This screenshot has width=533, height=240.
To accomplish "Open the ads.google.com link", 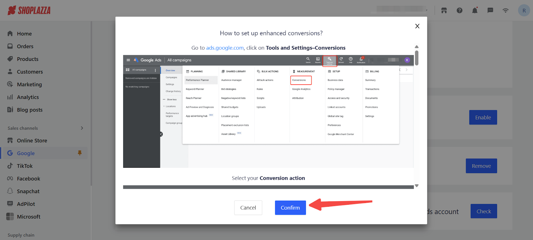I will [225, 48].
